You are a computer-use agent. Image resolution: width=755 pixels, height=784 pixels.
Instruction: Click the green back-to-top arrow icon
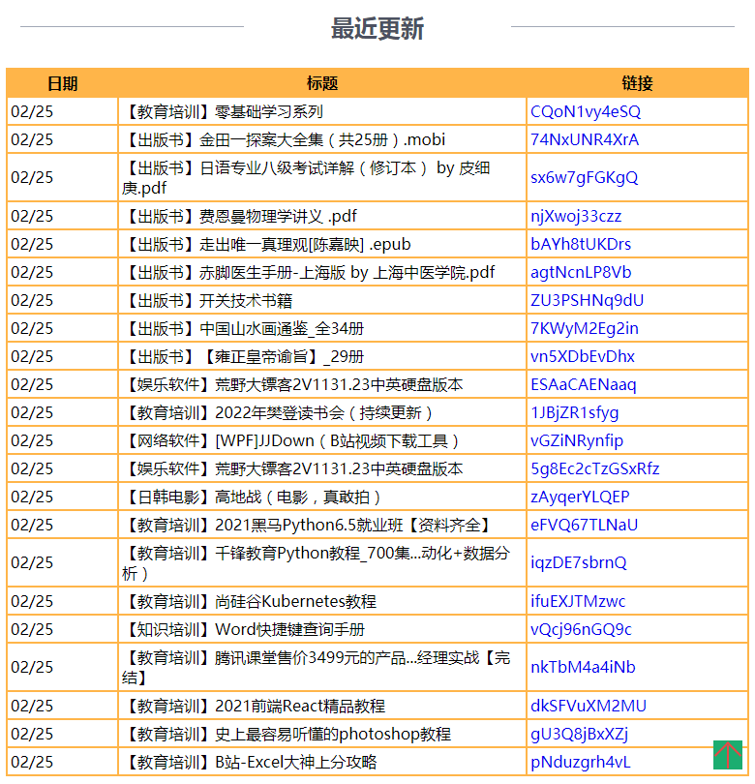728,755
